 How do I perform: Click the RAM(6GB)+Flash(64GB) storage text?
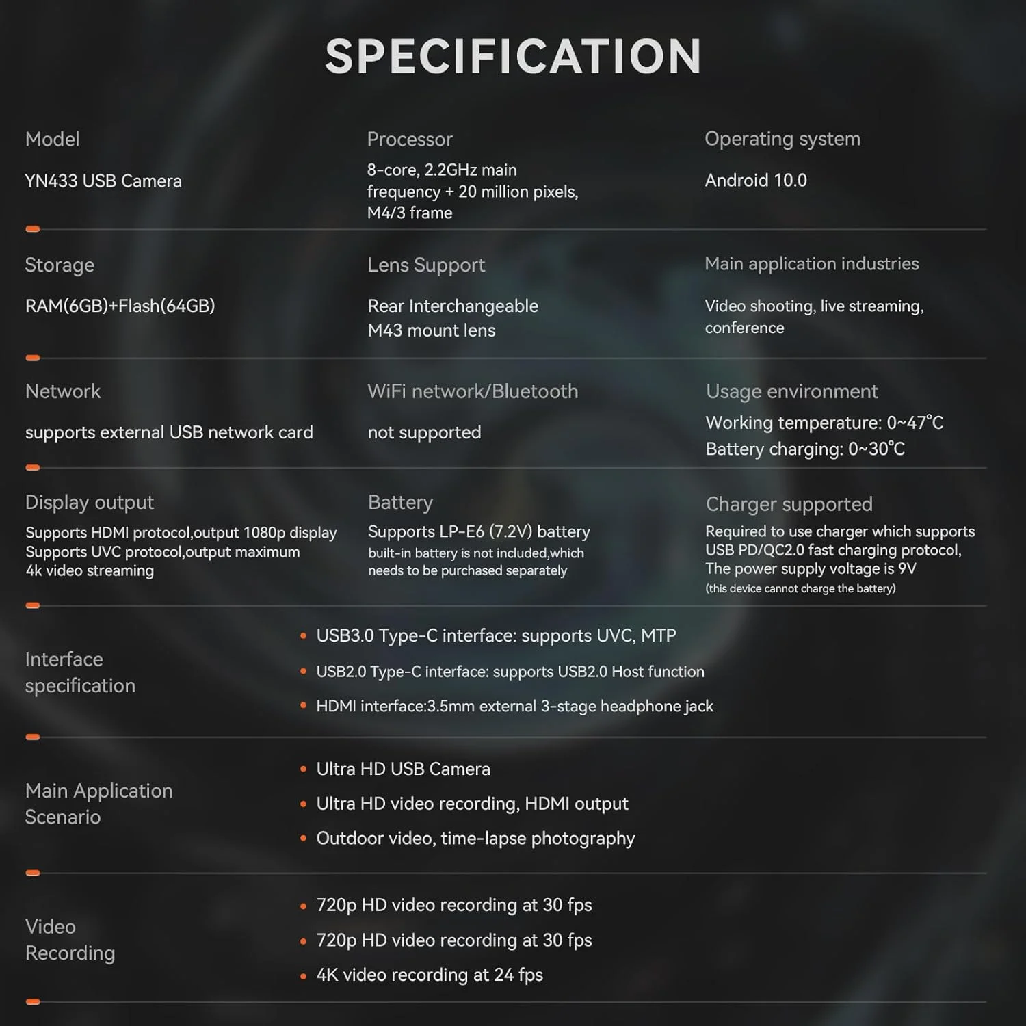120,306
